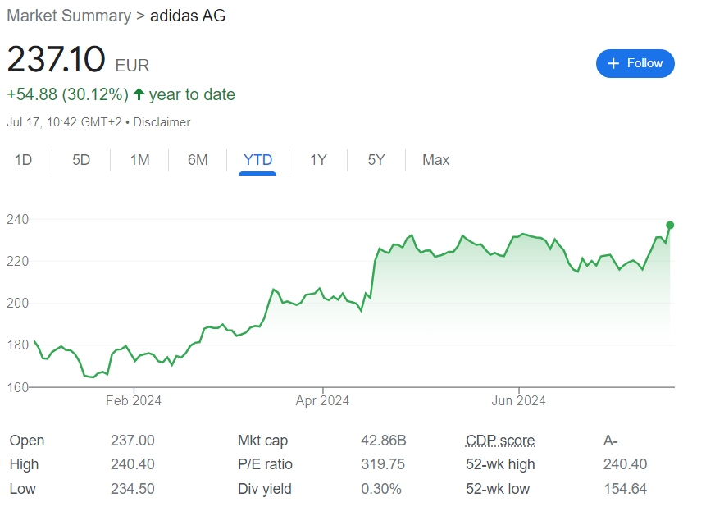This screenshot has width=715, height=516.
Task: Click the Low value 234.50
Action: click(133, 489)
